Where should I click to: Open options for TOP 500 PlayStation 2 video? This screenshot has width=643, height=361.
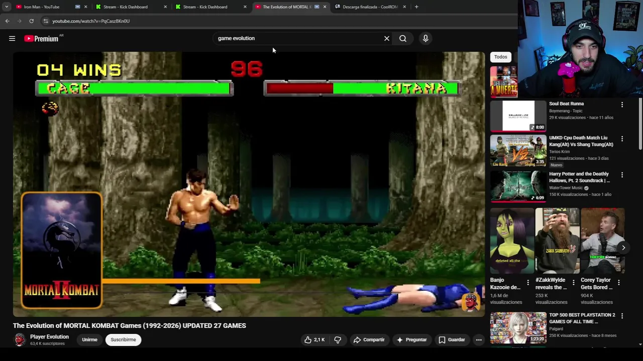point(622,316)
